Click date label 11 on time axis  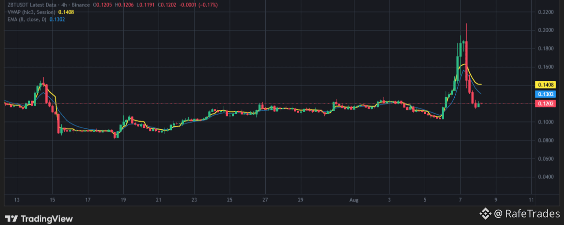point(531,200)
